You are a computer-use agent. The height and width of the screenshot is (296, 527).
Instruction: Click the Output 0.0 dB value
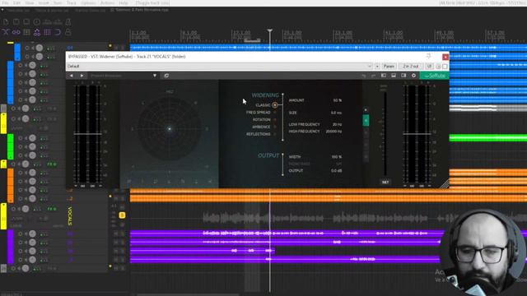[x=336, y=170]
